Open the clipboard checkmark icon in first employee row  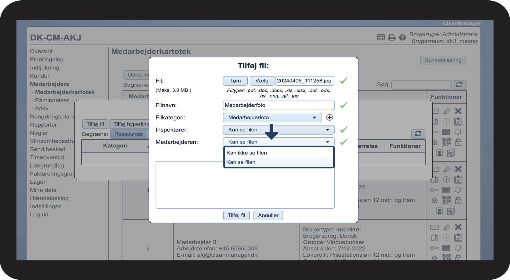[x=458, y=121]
